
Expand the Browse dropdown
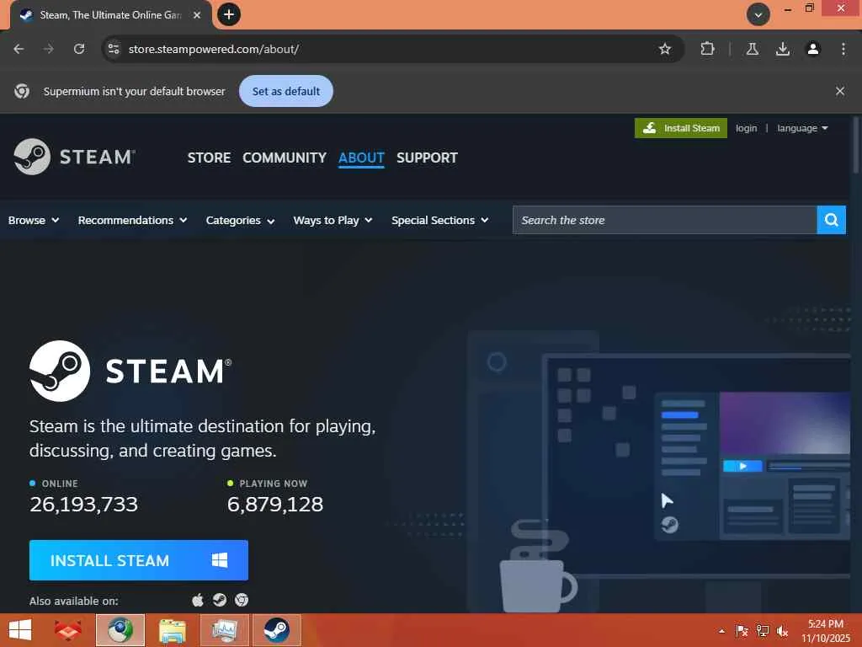click(34, 220)
